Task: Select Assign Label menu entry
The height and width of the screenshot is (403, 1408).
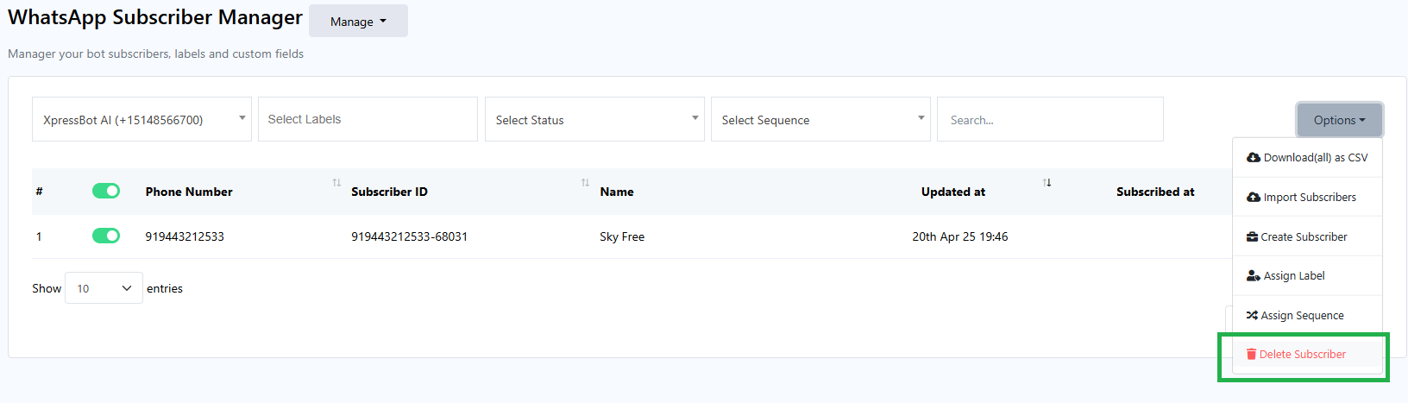Action: pos(1293,276)
